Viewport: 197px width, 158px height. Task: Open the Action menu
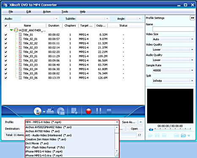[47, 12]
